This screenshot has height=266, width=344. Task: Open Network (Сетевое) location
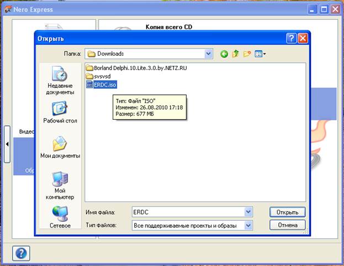(x=60, y=217)
